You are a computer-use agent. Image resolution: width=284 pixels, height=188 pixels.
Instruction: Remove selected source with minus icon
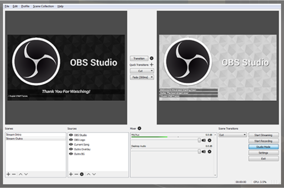pyautogui.click(x=76, y=174)
